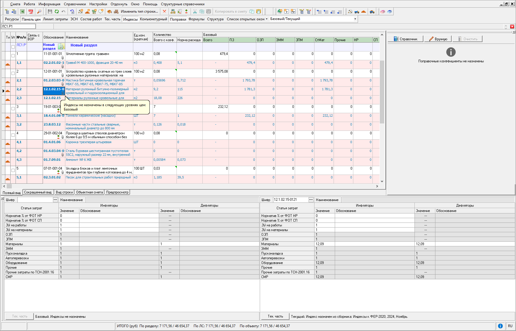The width and height of the screenshot is (516, 331).
Task: Undo the last action
Action: coord(63,11)
